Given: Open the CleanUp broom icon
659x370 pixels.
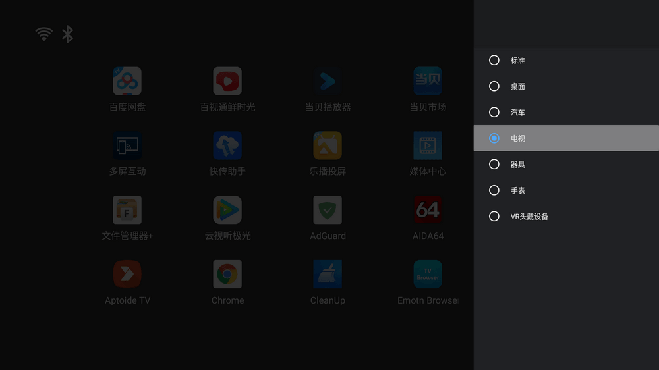Looking at the screenshot, I should coord(328,275).
